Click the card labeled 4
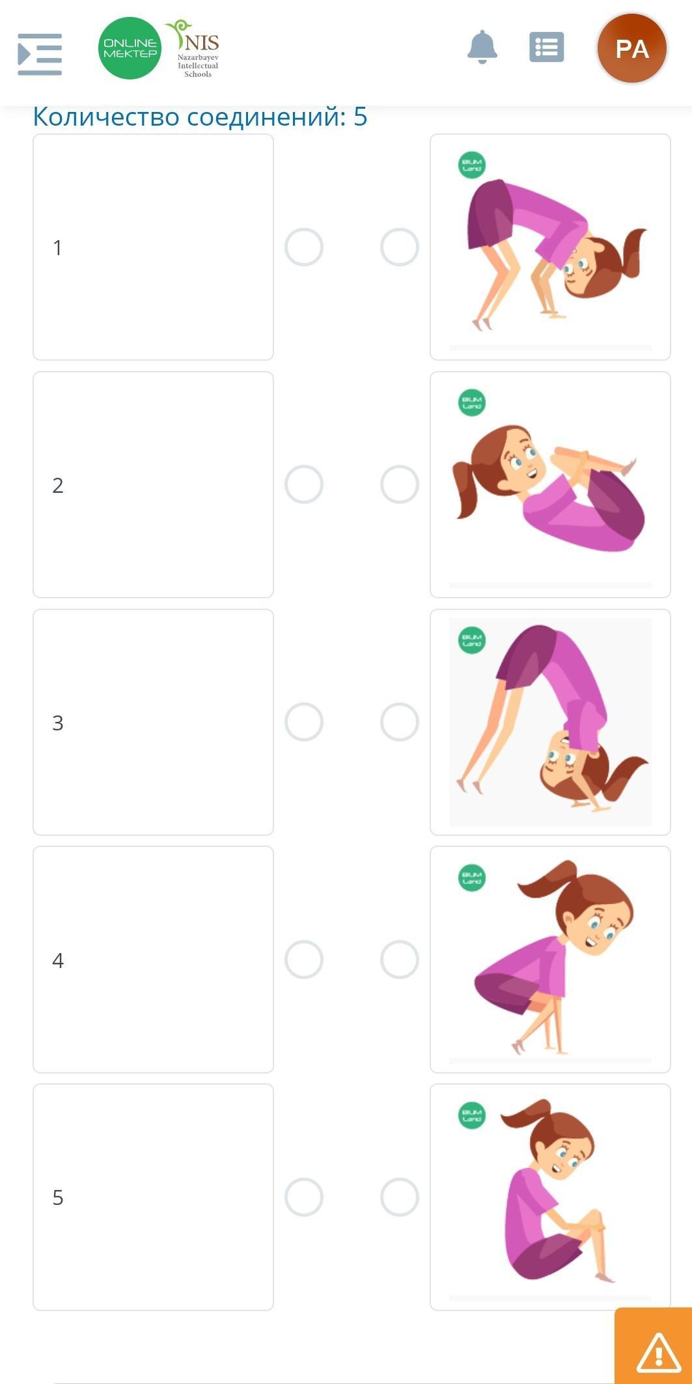Viewport: 692px width, 1384px height. point(153,960)
